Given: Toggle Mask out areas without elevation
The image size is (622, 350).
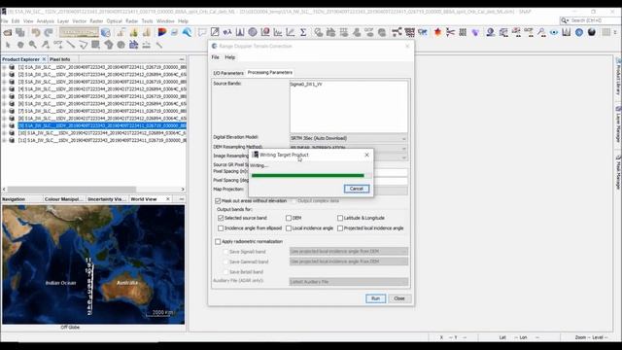Looking at the screenshot, I should (x=218, y=201).
